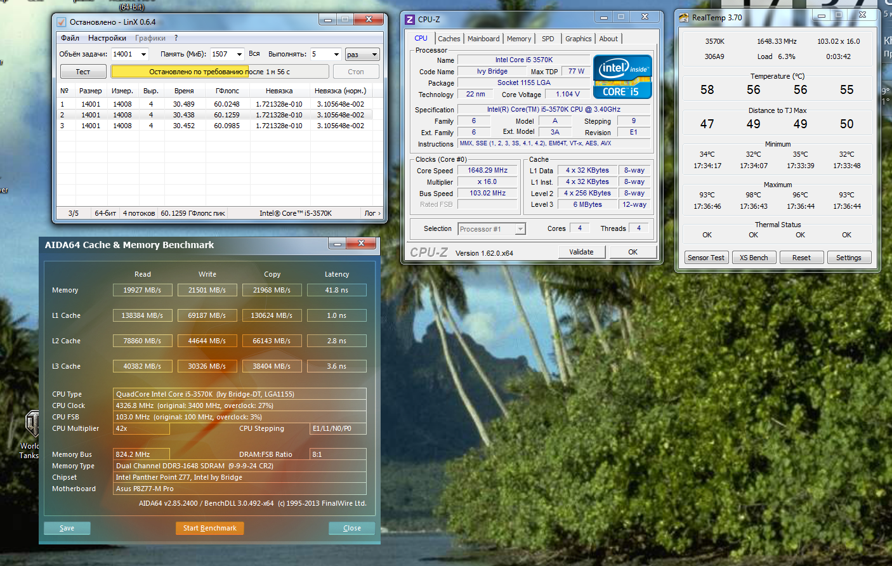Image resolution: width=892 pixels, height=566 pixels.
Task: Open the ? help menu in LinX
Action: coord(176,38)
